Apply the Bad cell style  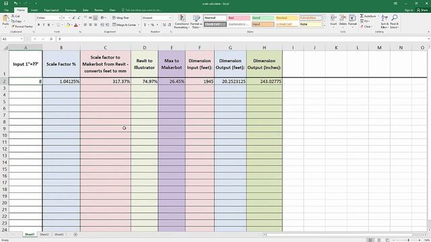coord(238,18)
